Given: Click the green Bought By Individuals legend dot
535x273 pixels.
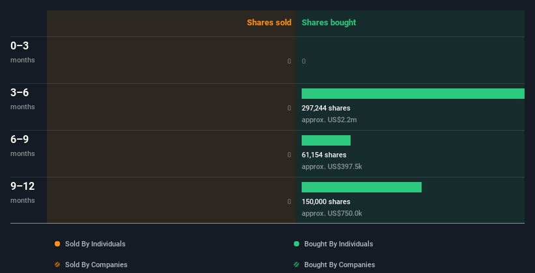Looking at the screenshot, I should click(296, 244).
